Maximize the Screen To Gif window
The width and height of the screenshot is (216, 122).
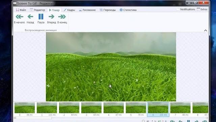coord(195,2)
